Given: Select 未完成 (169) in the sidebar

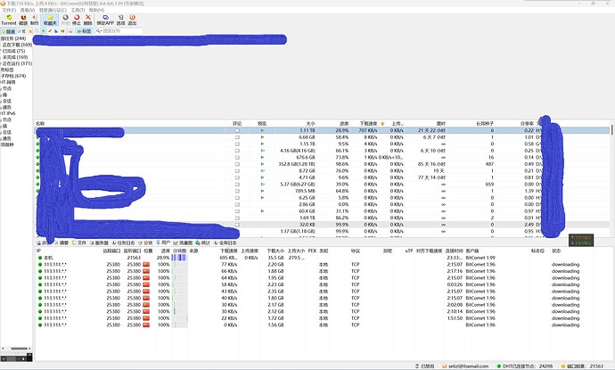Looking at the screenshot, I should coord(15,57).
